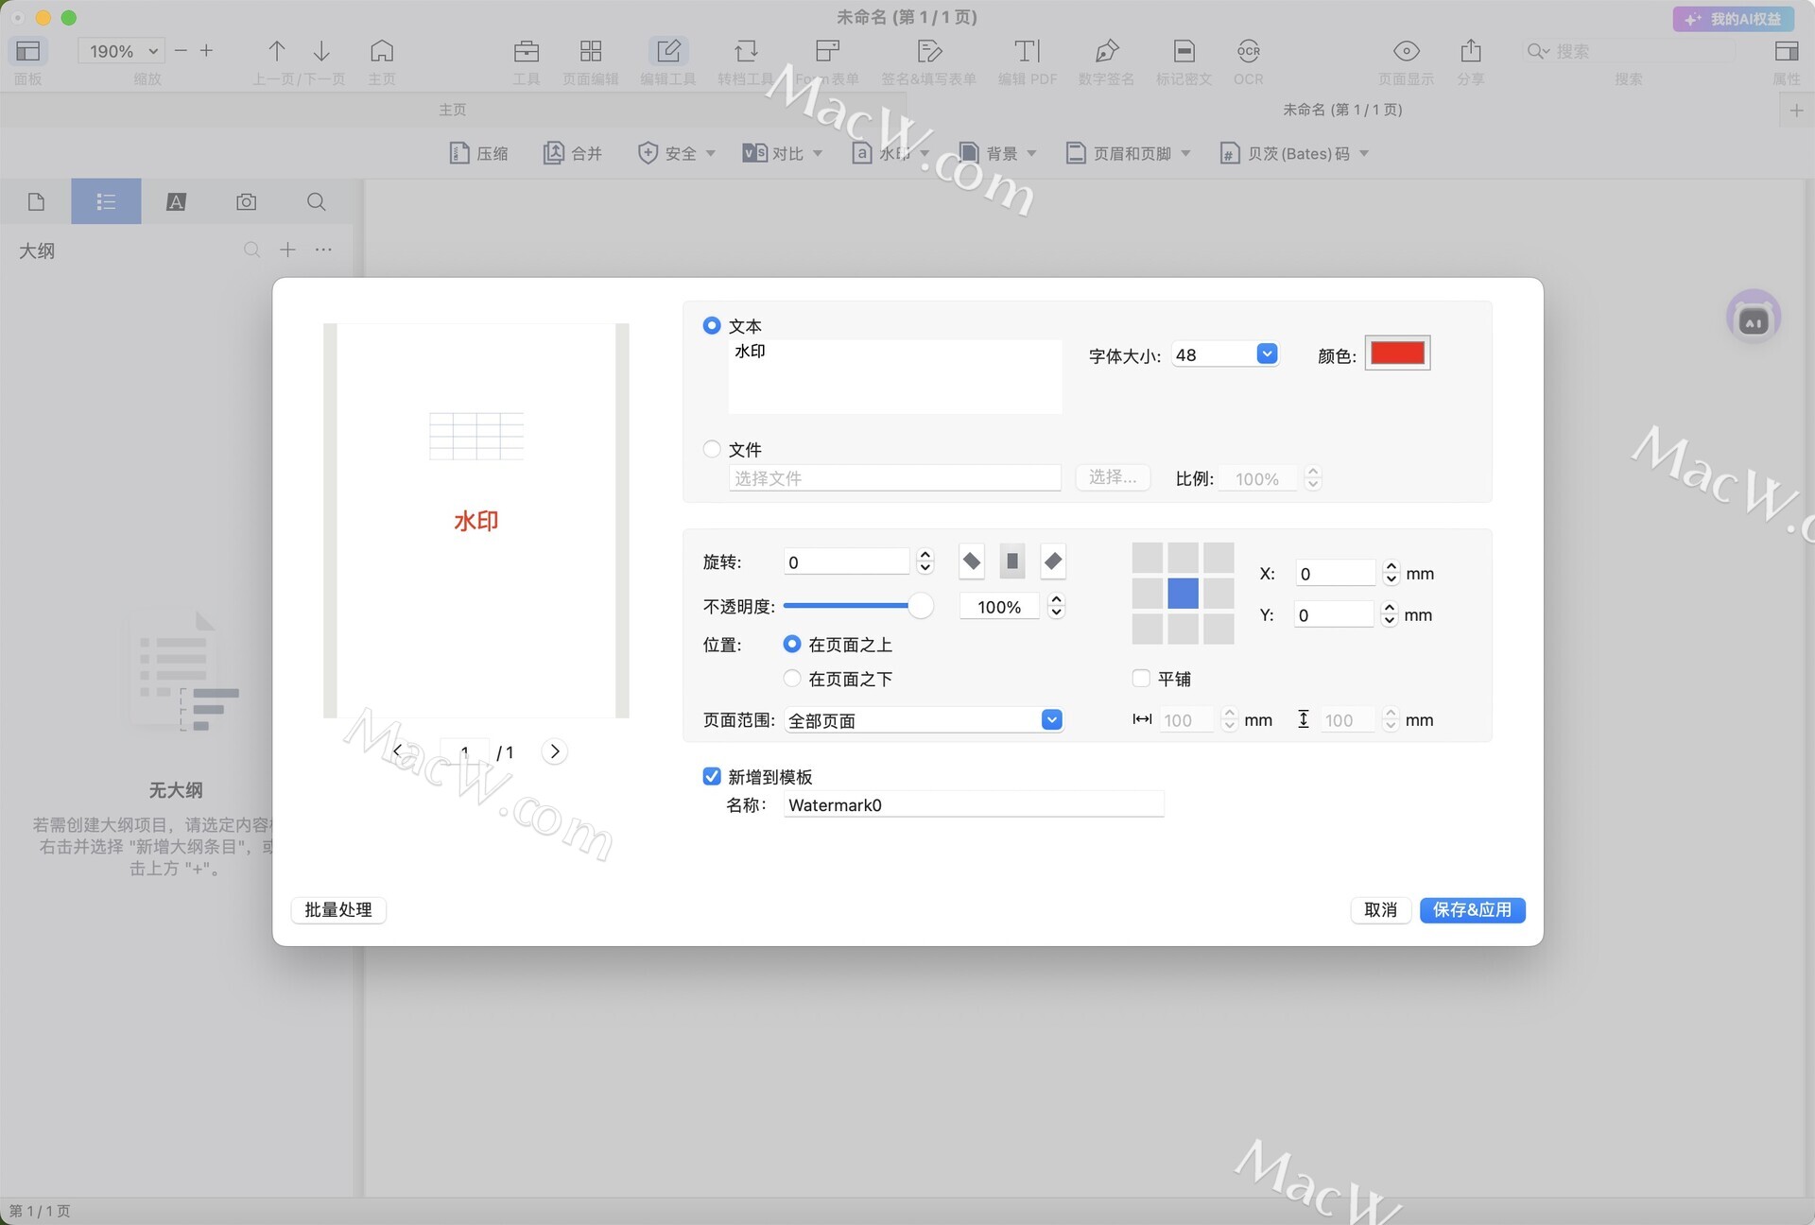Open the floating AI assistant button
1815x1225 pixels.
(x=1754, y=318)
